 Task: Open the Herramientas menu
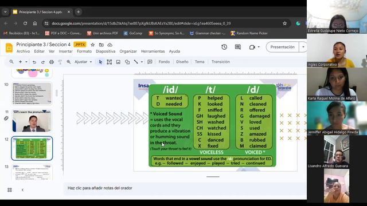click(x=153, y=51)
